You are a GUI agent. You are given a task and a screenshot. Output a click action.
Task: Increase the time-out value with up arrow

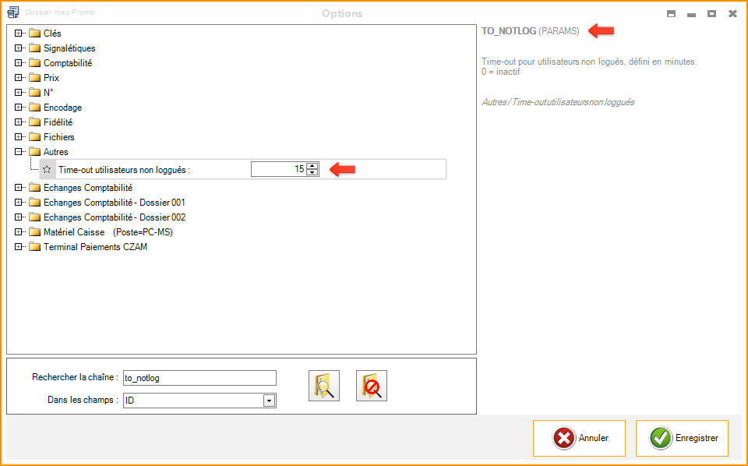tap(312, 165)
